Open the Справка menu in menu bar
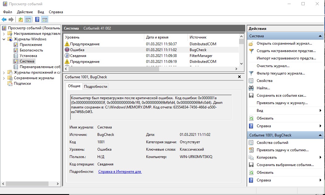This screenshot has height=195, width=325. coord(56,12)
